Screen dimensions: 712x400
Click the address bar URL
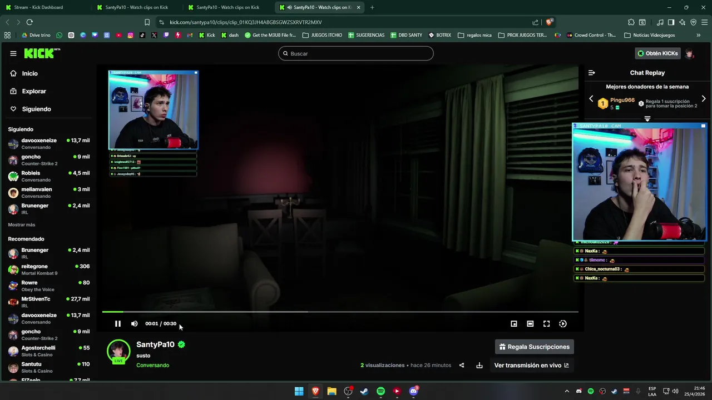coord(245,22)
